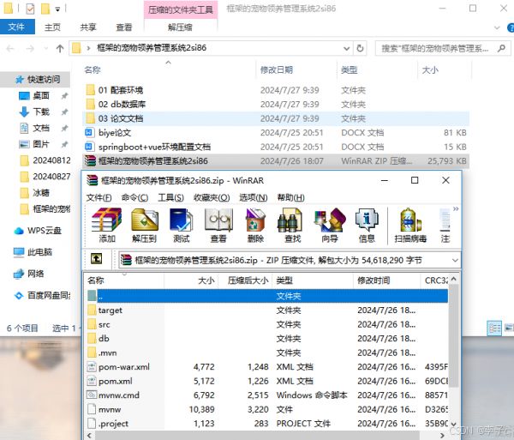Open the quick access toolbar customize dropdown

click(57, 9)
